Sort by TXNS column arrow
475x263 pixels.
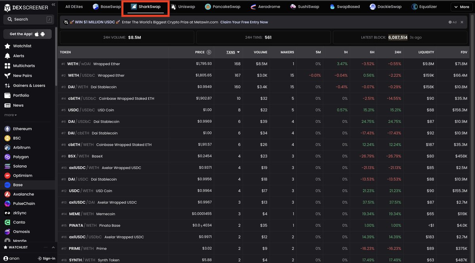[x=238, y=52]
